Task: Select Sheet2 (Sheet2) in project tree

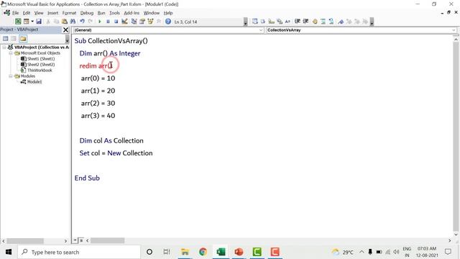Action: tap(41, 64)
